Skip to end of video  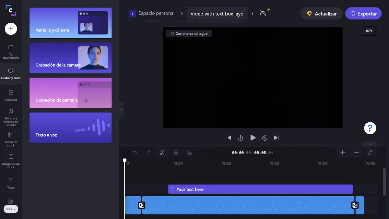click(276, 138)
